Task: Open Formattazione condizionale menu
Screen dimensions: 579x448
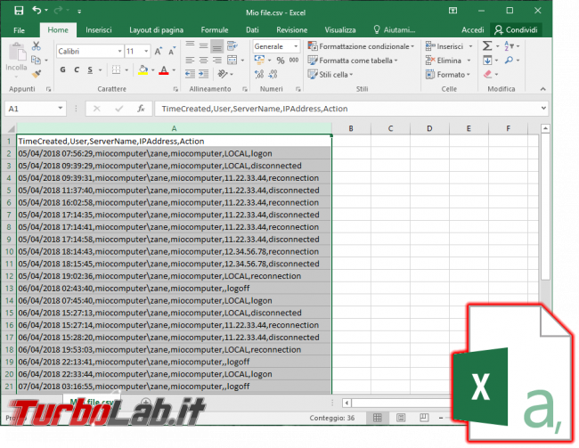Action: (x=361, y=46)
